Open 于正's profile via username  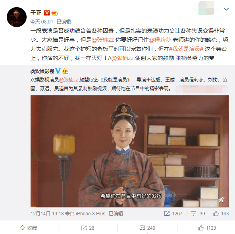tap(36, 13)
